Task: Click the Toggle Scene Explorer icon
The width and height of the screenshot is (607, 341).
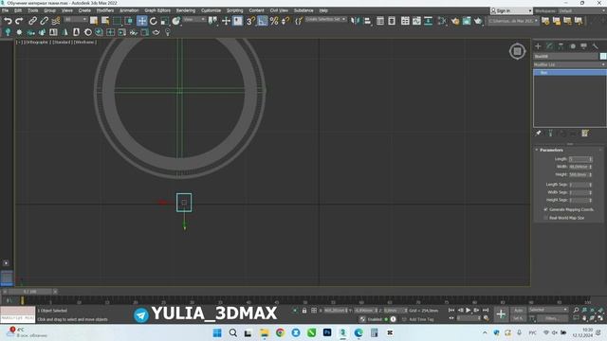Action: 380,21
